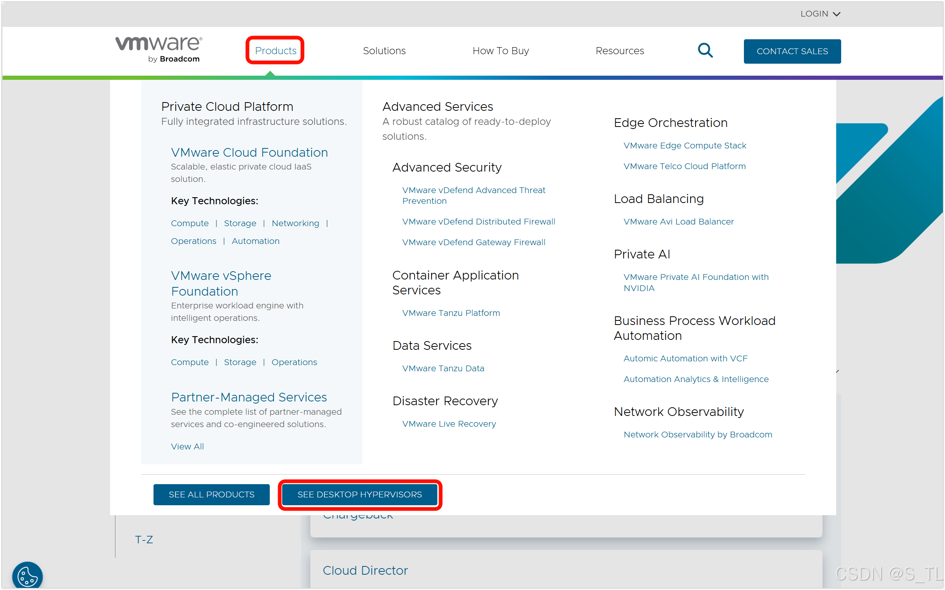Screen dimensions: 945x590
Task: Click View All partner-managed services
Action: pyautogui.click(x=187, y=447)
